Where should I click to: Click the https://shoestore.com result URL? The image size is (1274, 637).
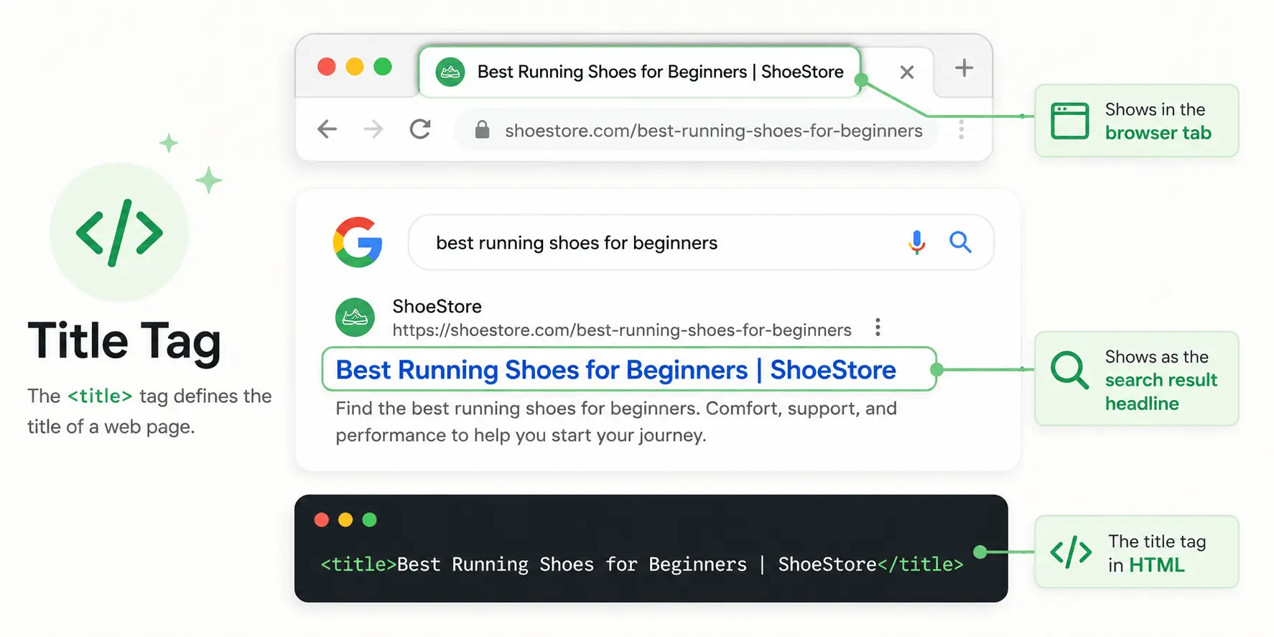pyautogui.click(x=622, y=330)
